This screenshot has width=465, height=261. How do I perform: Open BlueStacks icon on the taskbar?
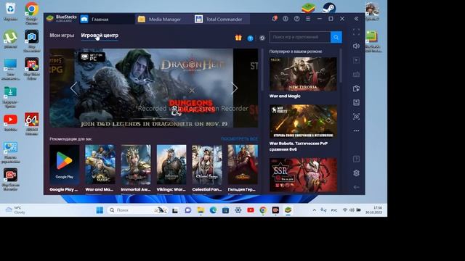pos(288,210)
